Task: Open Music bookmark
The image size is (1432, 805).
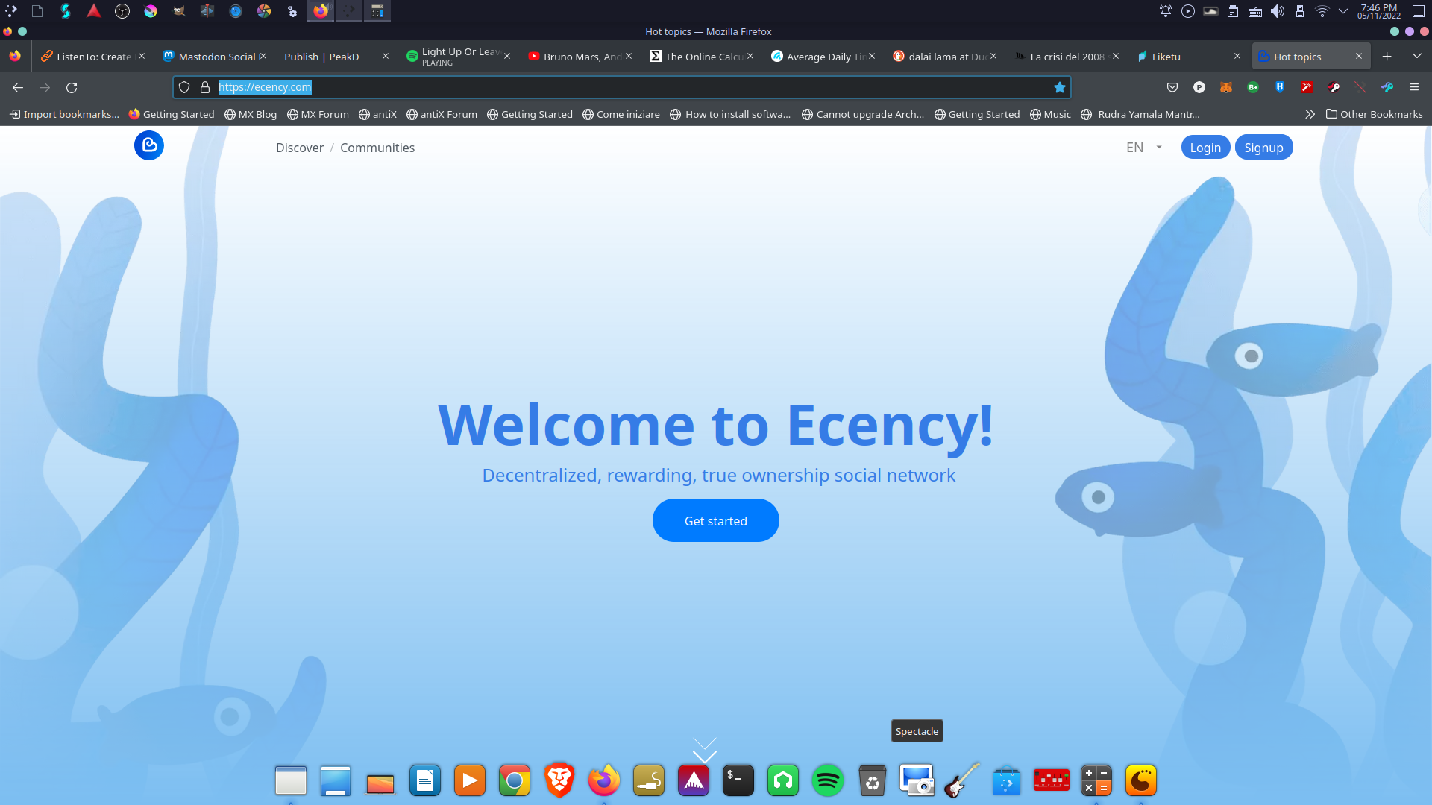Action: tap(1050, 114)
